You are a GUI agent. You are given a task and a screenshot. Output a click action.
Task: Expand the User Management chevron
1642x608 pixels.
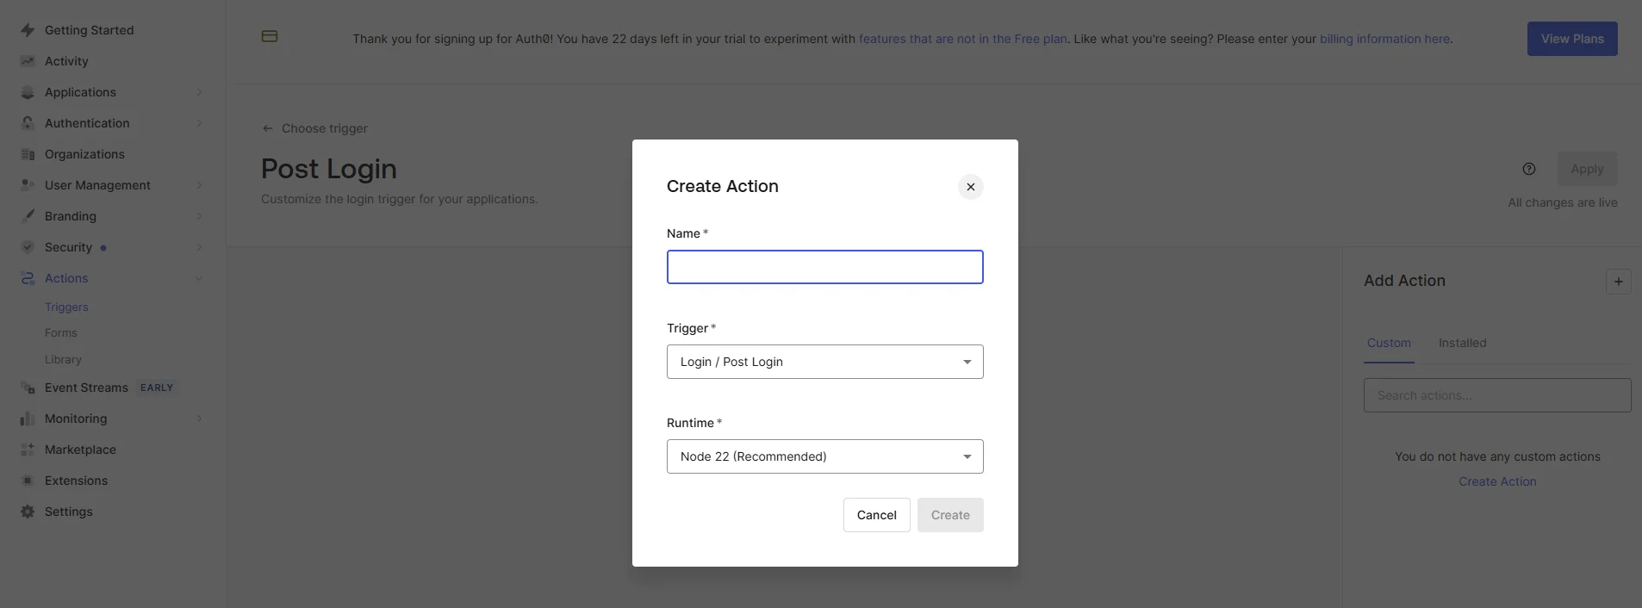[x=199, y=185]
